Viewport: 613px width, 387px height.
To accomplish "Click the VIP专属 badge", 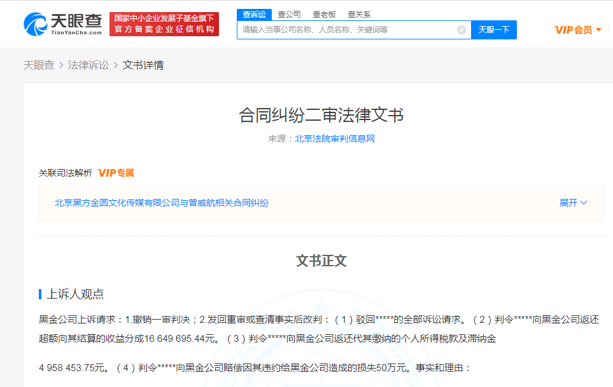I will [x=116, y=173].
